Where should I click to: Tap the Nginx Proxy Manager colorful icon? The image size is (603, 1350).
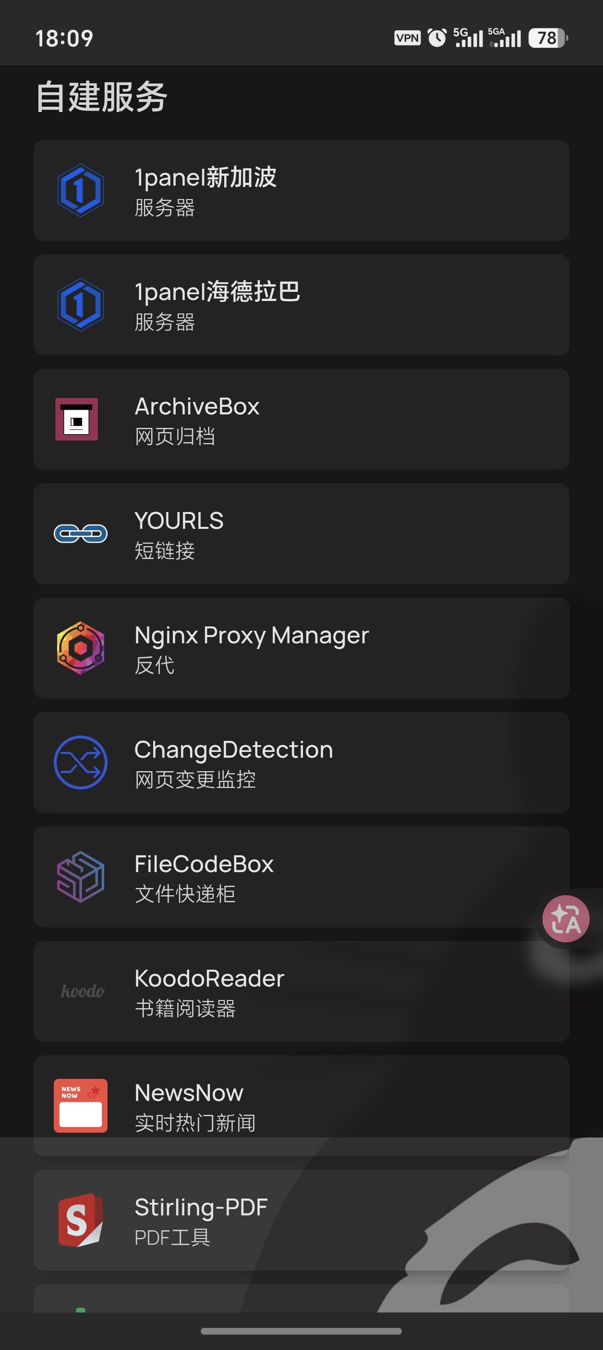point(80,648)
